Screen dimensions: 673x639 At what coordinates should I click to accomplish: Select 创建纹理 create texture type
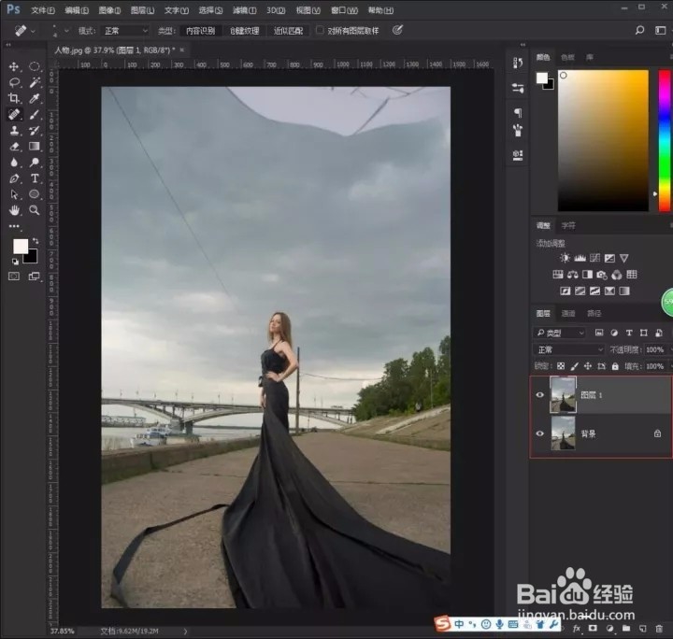[x=245, y=31]
